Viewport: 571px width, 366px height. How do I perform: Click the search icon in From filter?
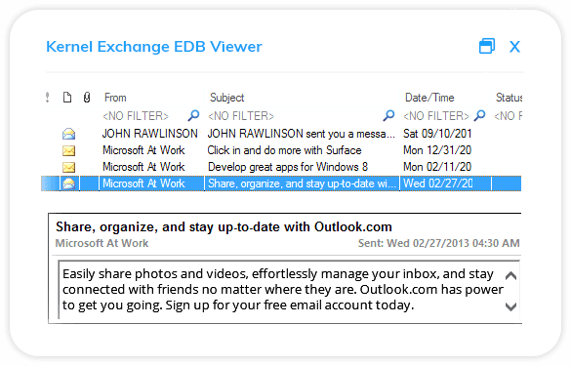(193, 116)
